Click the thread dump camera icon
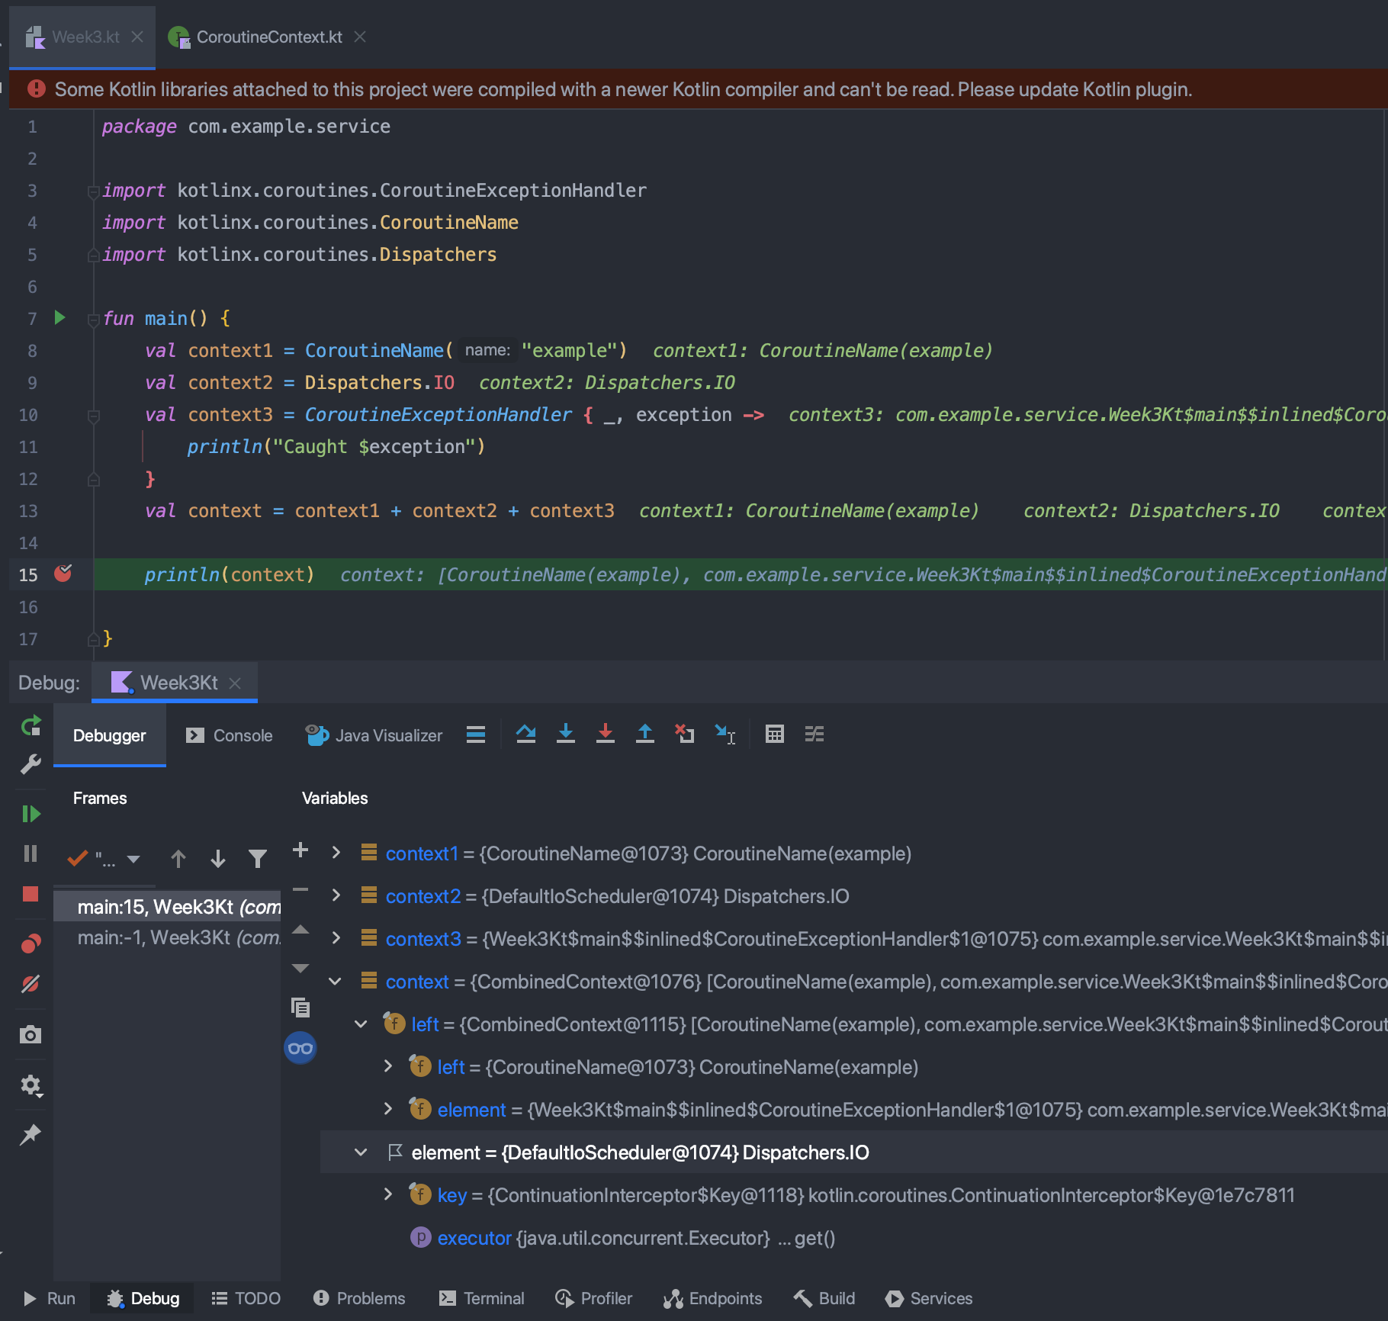 click(x=31, y=1034)
